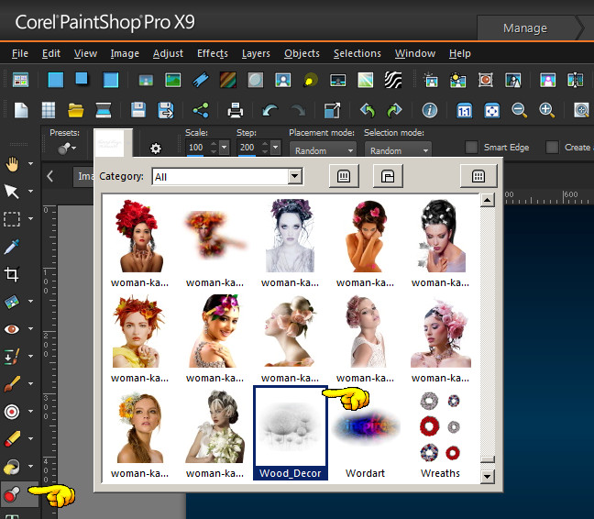Select the Crop tool
Viewport: 594px width, 519px height.
(12, 274)
